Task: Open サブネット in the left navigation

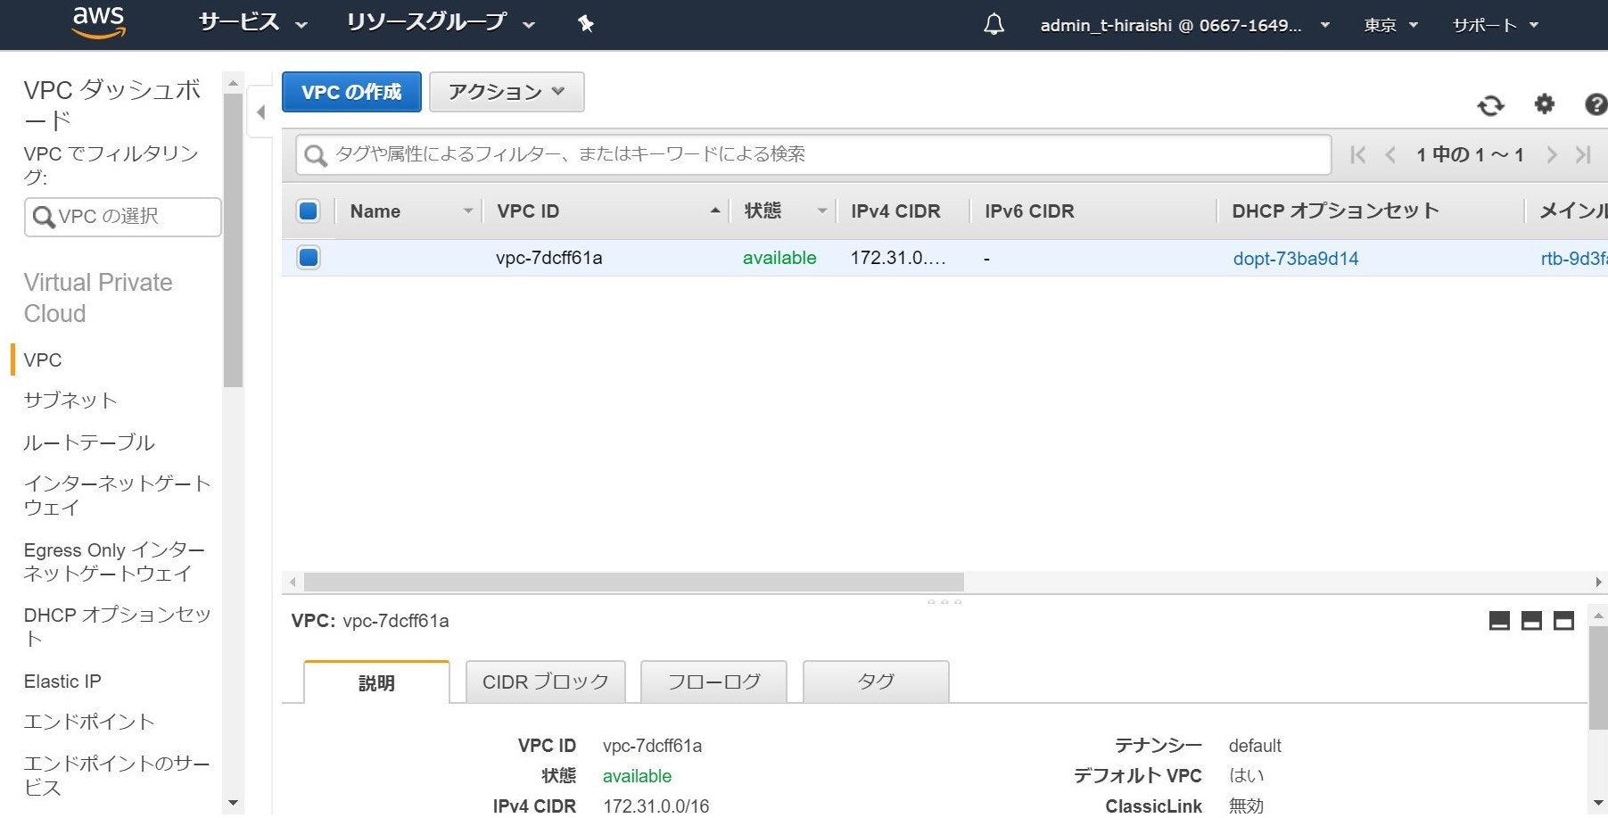Action: pyautogui.click(x=70, y=401)
